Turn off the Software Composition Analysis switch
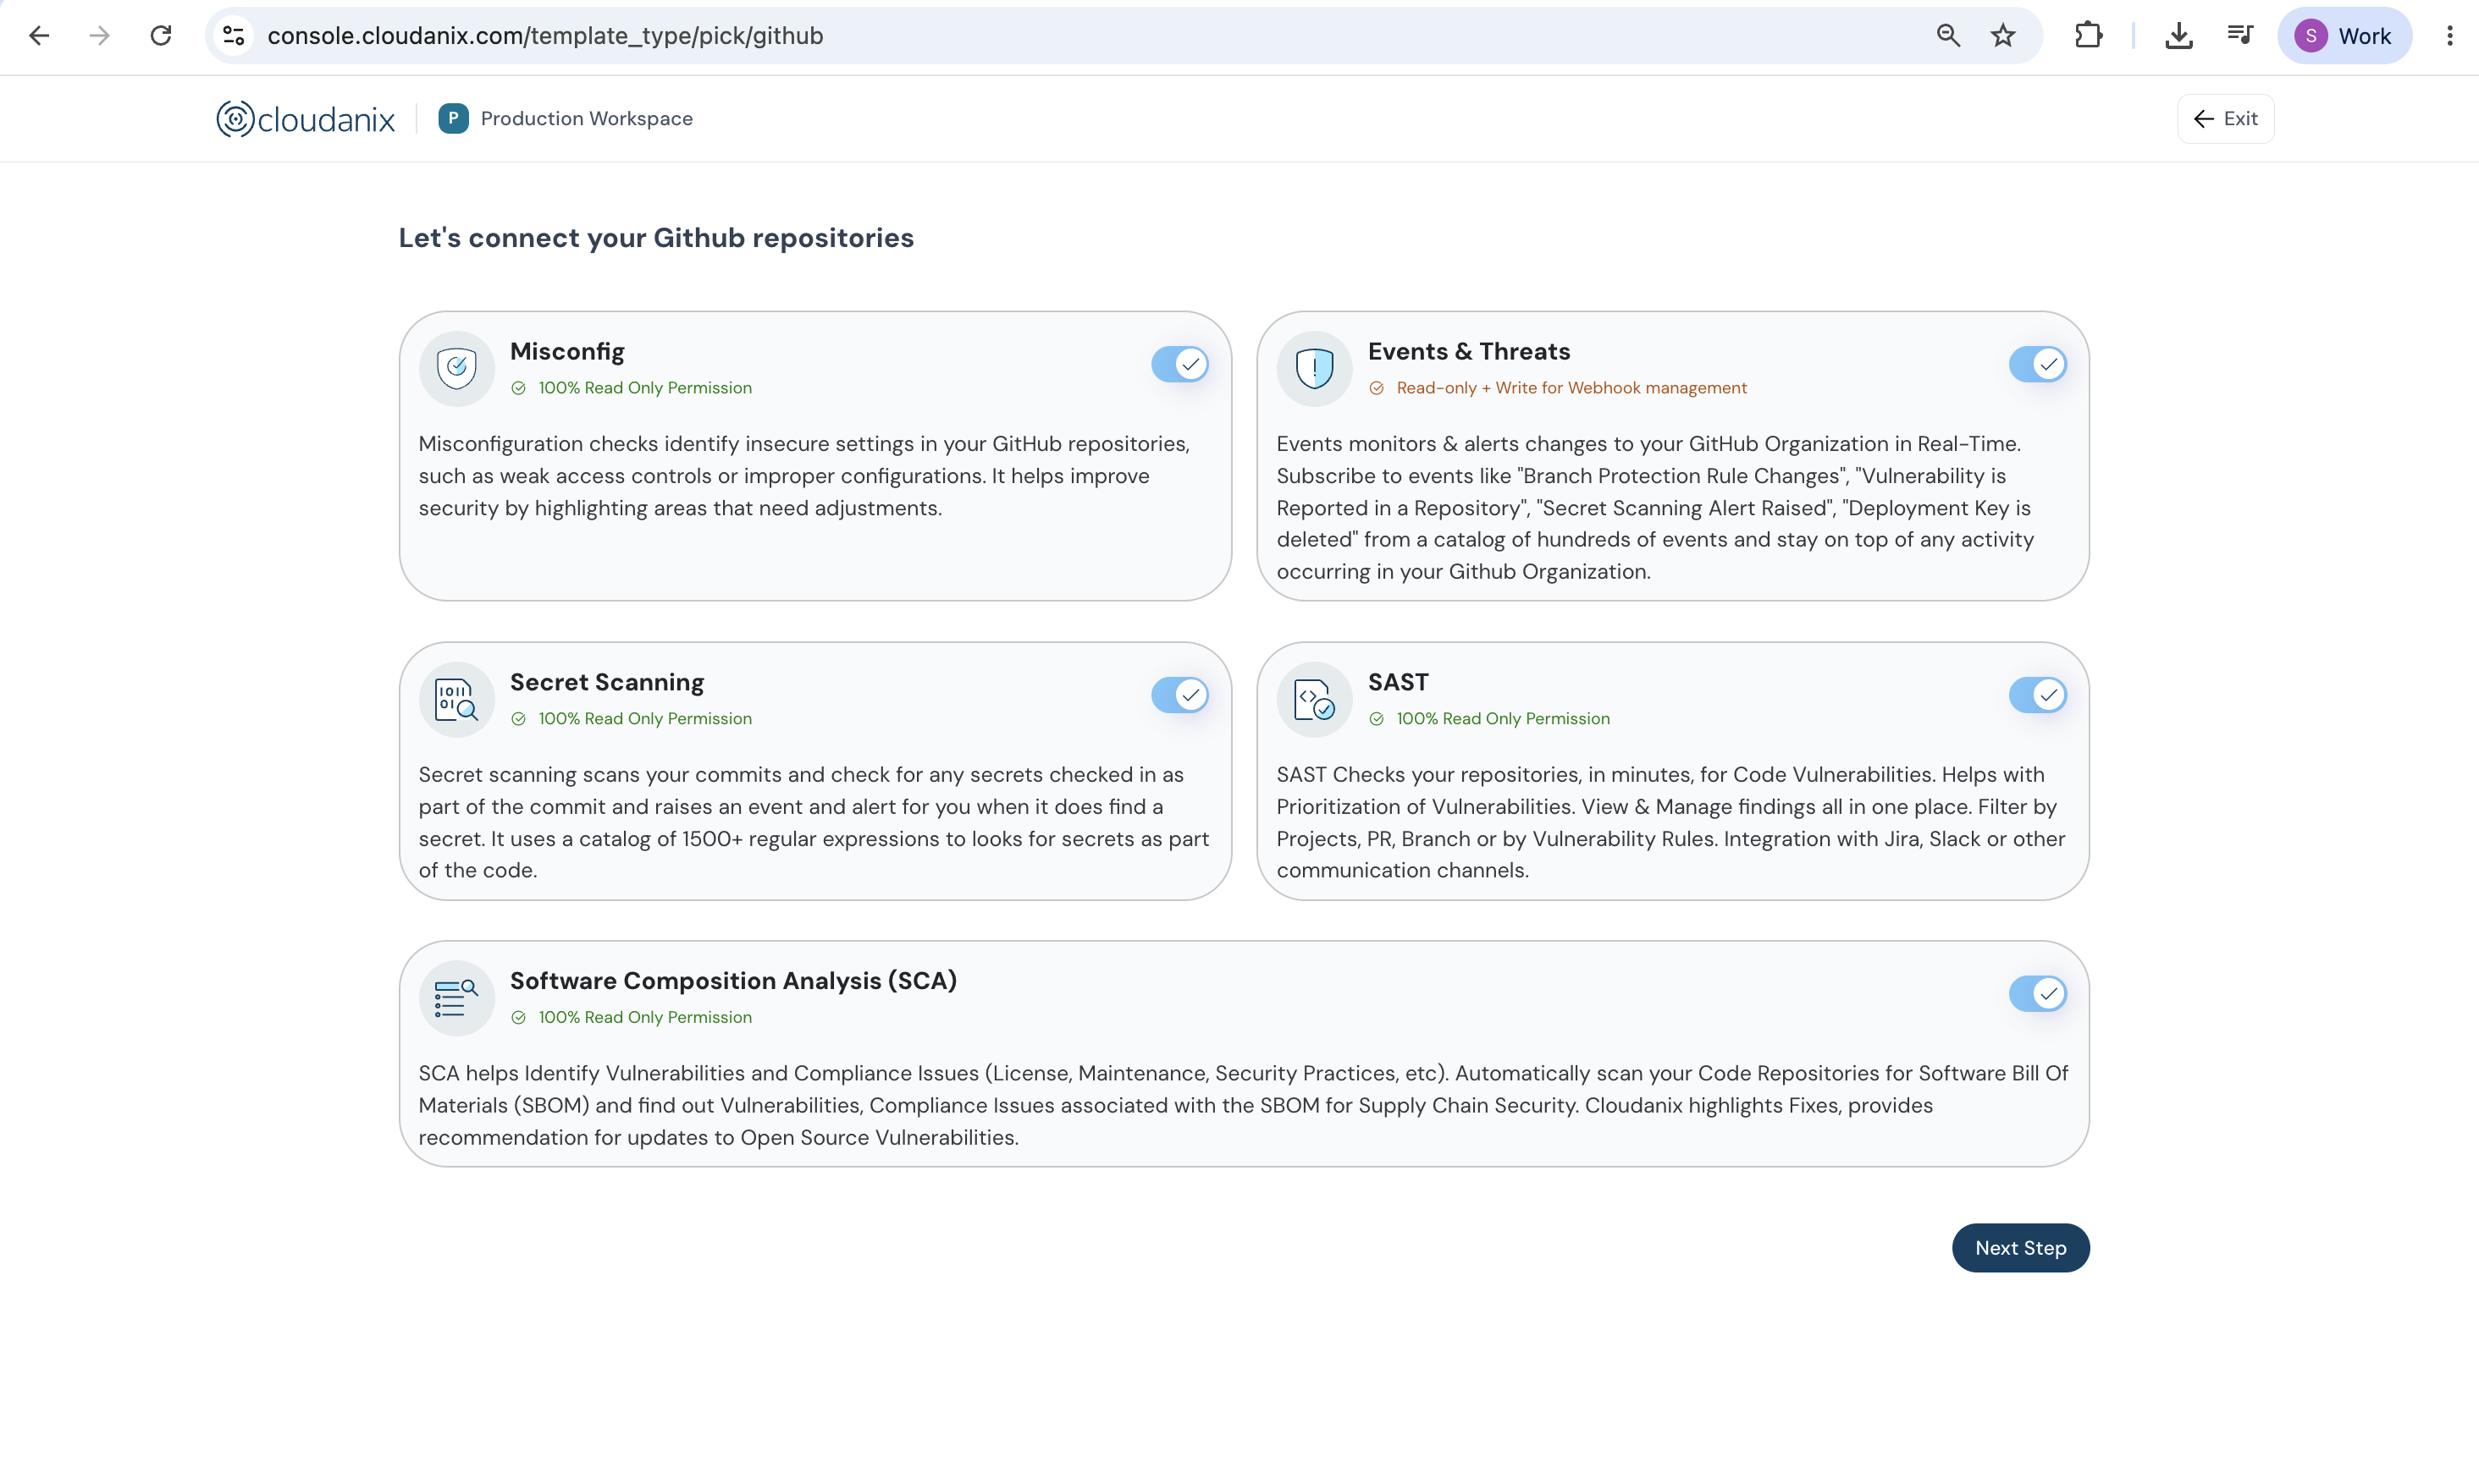 click(2038, 994)
